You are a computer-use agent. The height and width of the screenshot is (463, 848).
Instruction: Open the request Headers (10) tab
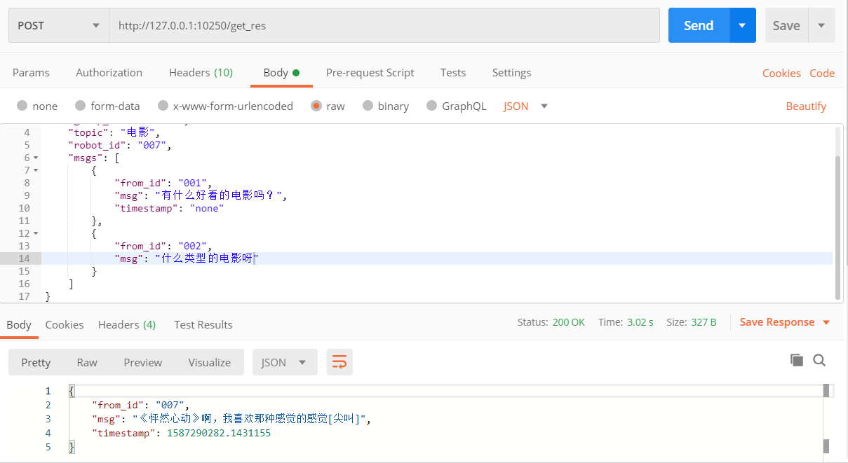click(201, 73)
